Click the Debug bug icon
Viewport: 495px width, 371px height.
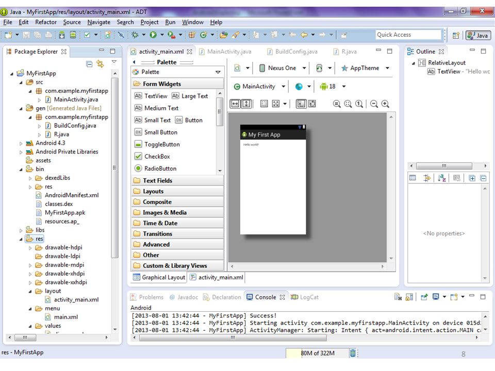tap(135, 35)
